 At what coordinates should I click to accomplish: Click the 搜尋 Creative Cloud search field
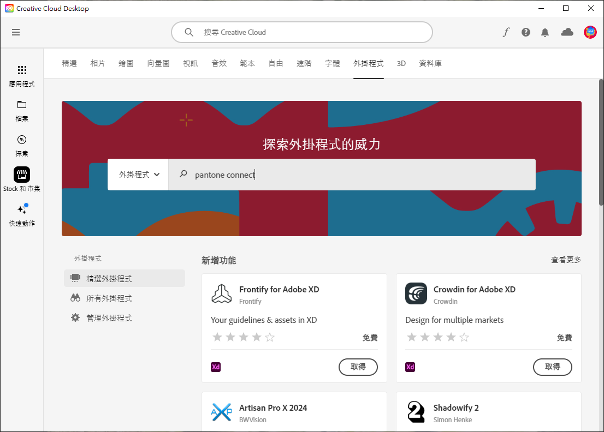point(302,32)
